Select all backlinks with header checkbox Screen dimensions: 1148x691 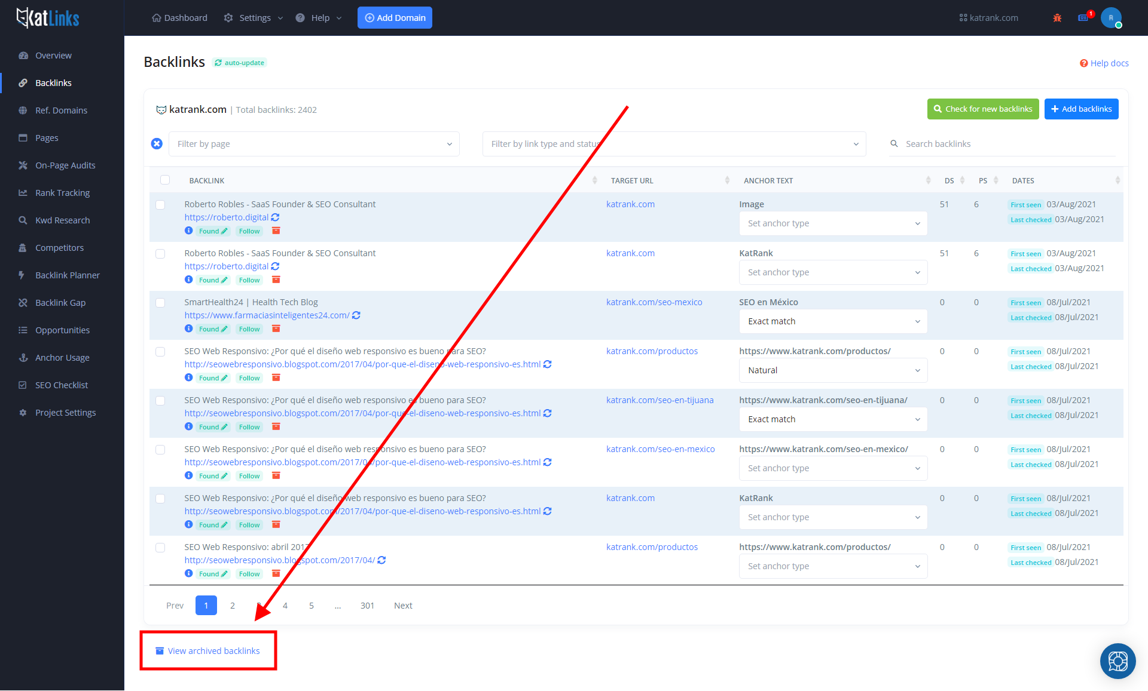click(165, 180)
